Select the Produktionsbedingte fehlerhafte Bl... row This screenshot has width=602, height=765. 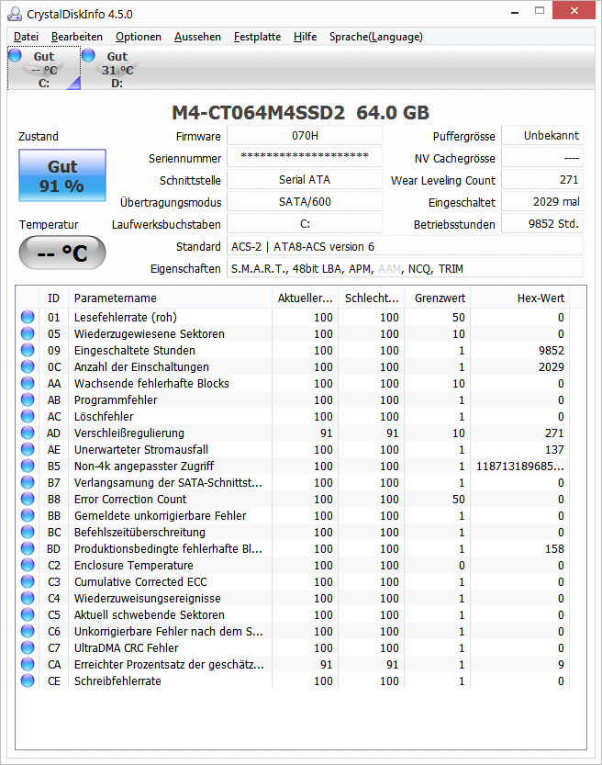tap(293, 549)
